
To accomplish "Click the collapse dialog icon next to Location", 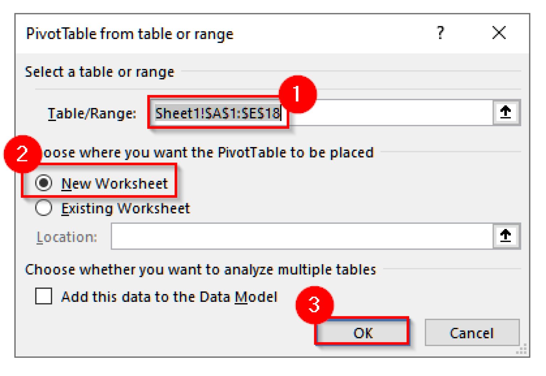I will coord(506,236).
